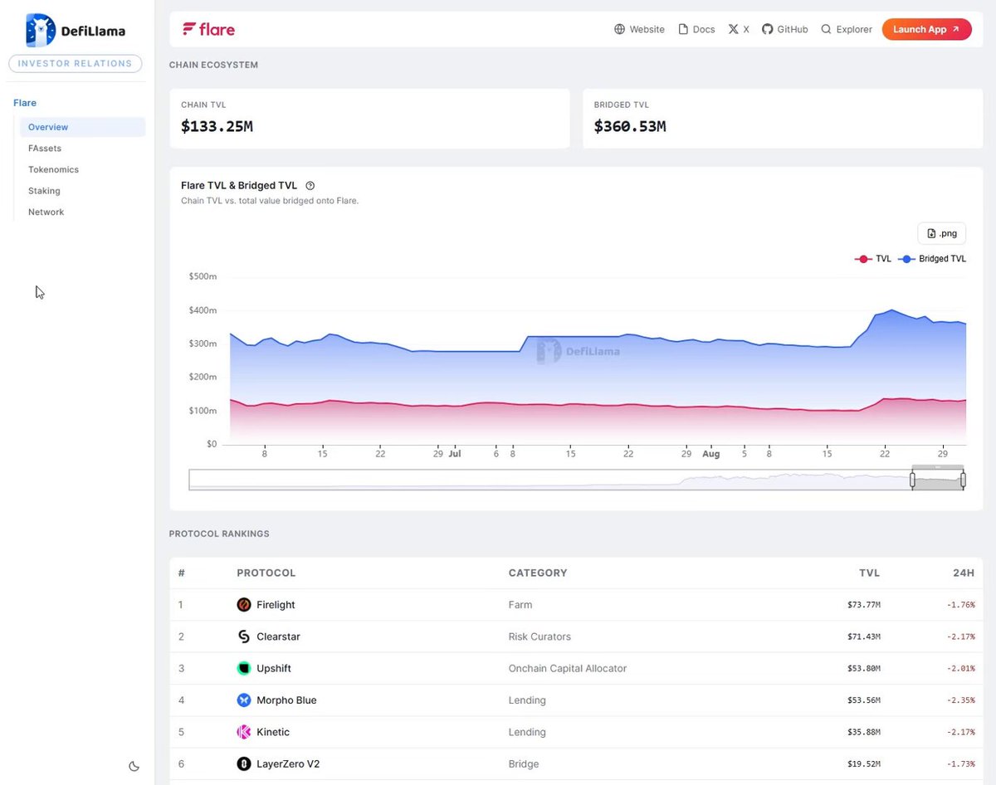Screen dimensions: 996x785
Task: Click the magnifier icon beside Explorer
Action: tap(826, 29)
